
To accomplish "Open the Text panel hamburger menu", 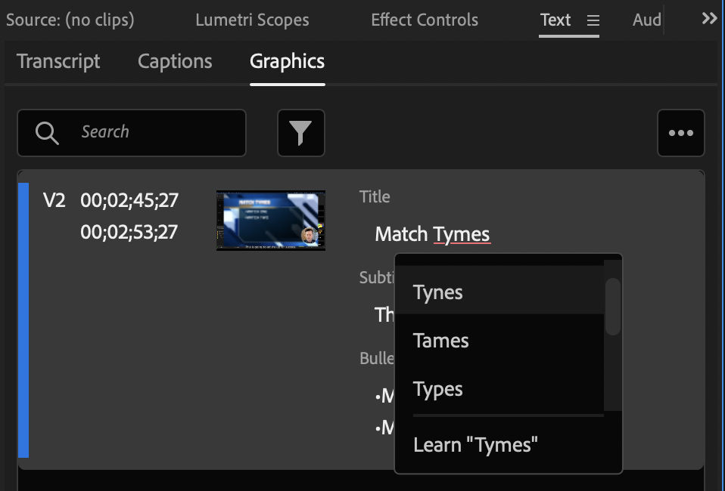I will [x=593, y=20].
